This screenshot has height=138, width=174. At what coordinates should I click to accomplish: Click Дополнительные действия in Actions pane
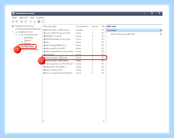coord(123,34)
